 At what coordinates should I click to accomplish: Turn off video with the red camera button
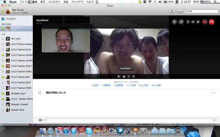coord(205,22)
